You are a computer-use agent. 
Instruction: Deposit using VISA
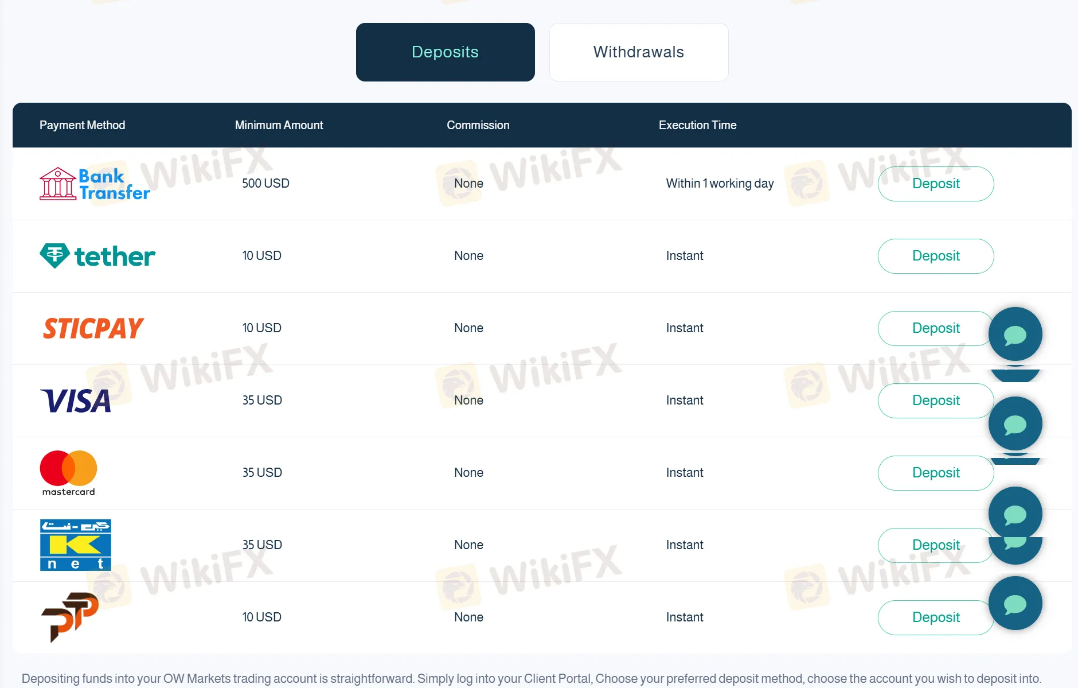tap(936, 401)
